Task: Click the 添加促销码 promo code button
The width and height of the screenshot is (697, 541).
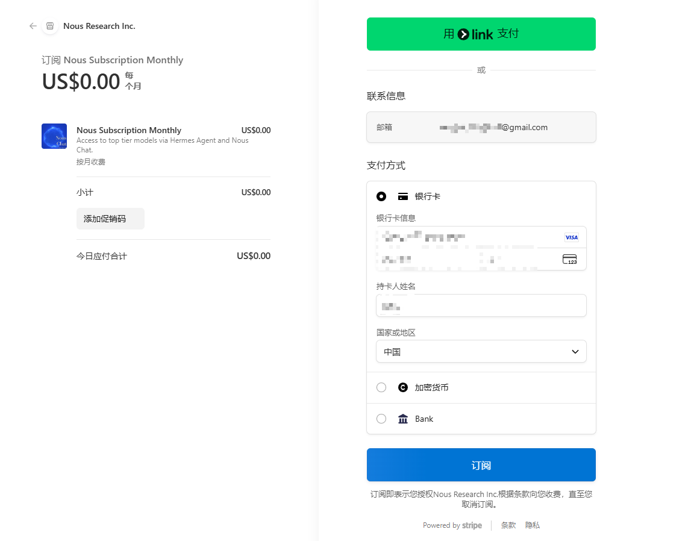Action: click(x=110, y=219)
